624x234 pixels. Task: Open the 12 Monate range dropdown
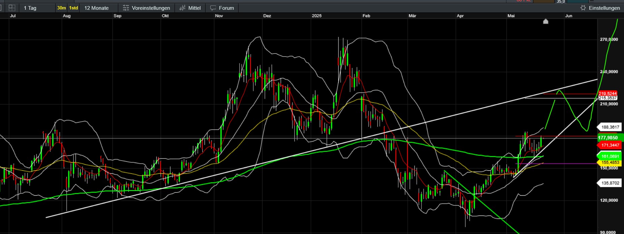pos(96,8)
